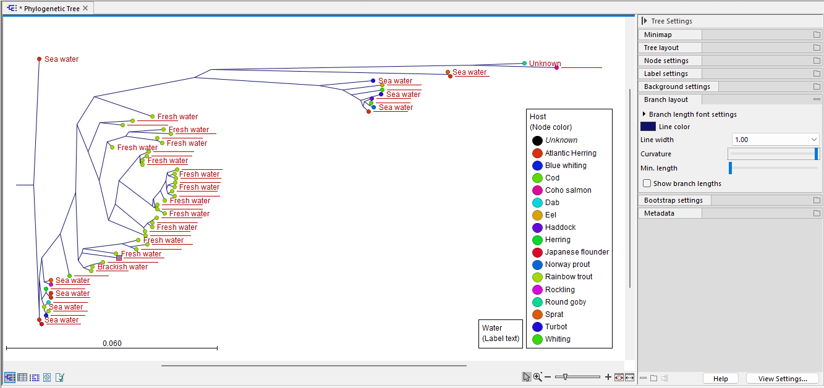824x388 pixels.
Task: Adjust the Curvature slider
Action: tap(773, 153)
